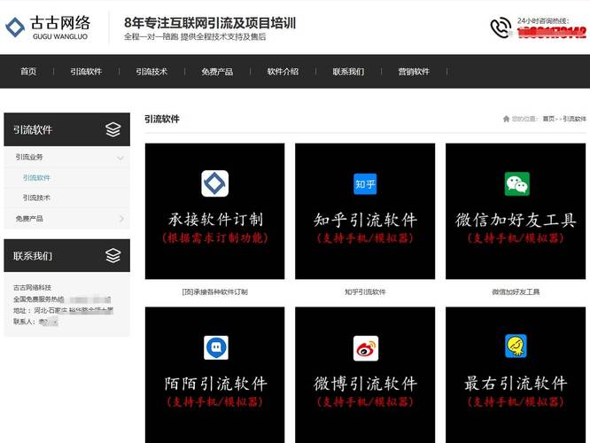This screenshot has width=590, height=443.
Task: Click 引流软件 in the breadcrumb trail
Action: coord(574,119)
